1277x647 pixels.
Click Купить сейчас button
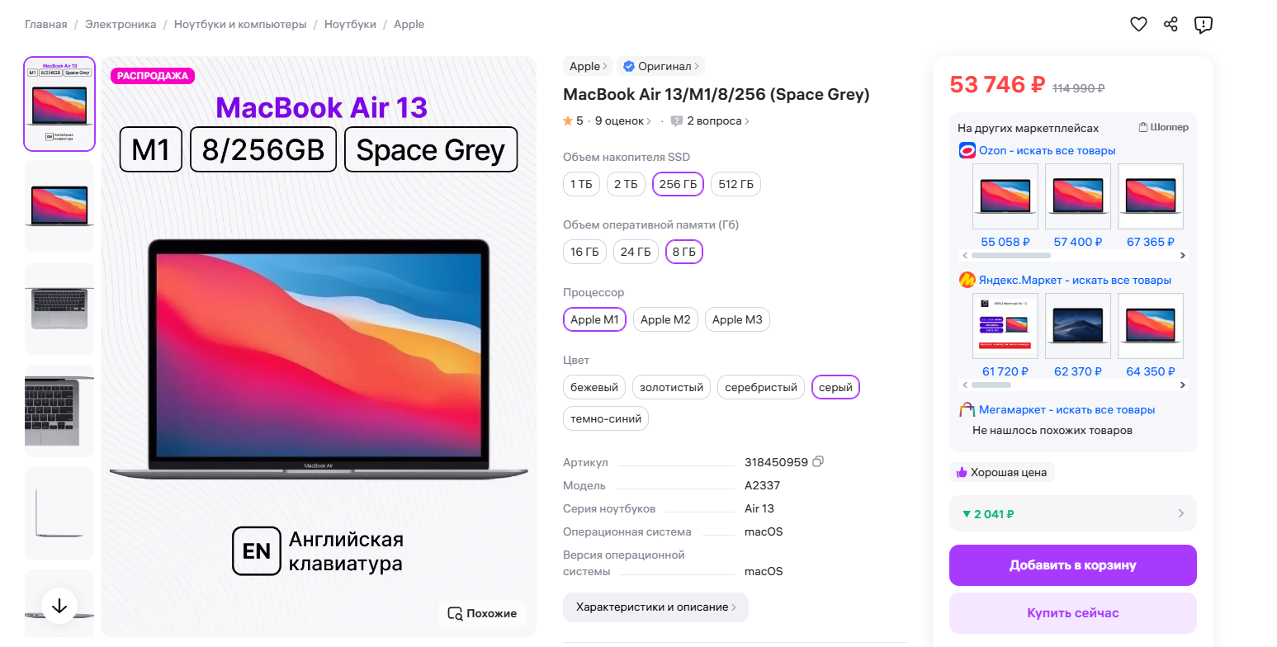1072,613
